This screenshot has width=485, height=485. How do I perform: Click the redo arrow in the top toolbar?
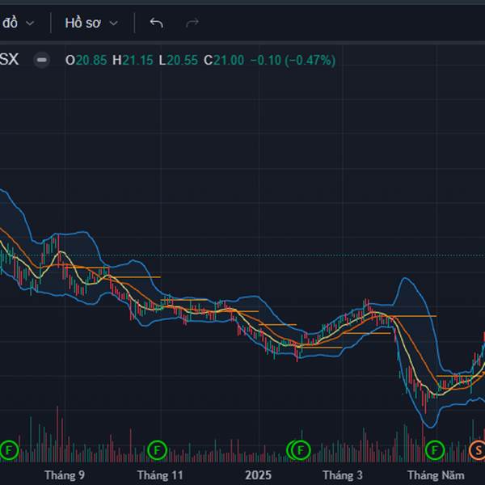click(x=192, y=23)
